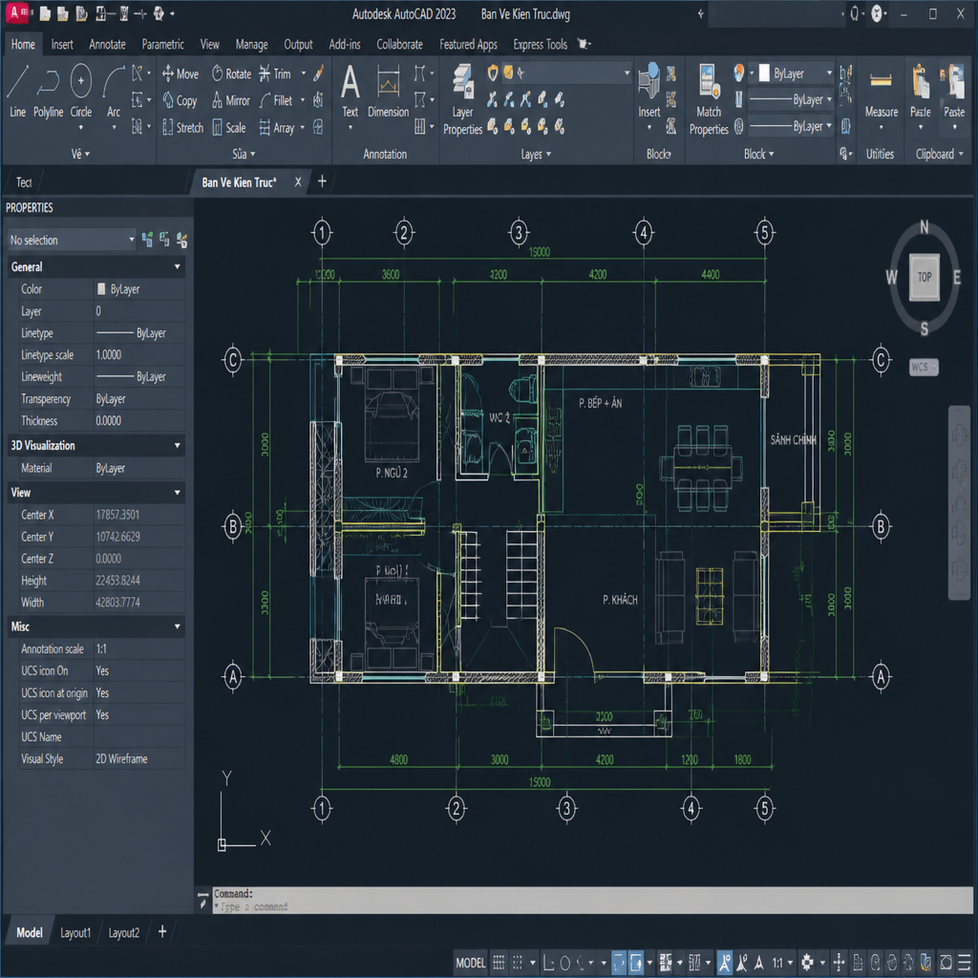978x978 pixels.
Task: Open the AutoCAD application menu logo
Action: [17, 13]
